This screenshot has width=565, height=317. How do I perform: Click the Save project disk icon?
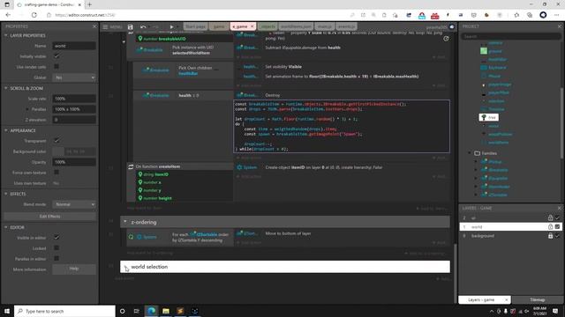[x=131, y=27]
